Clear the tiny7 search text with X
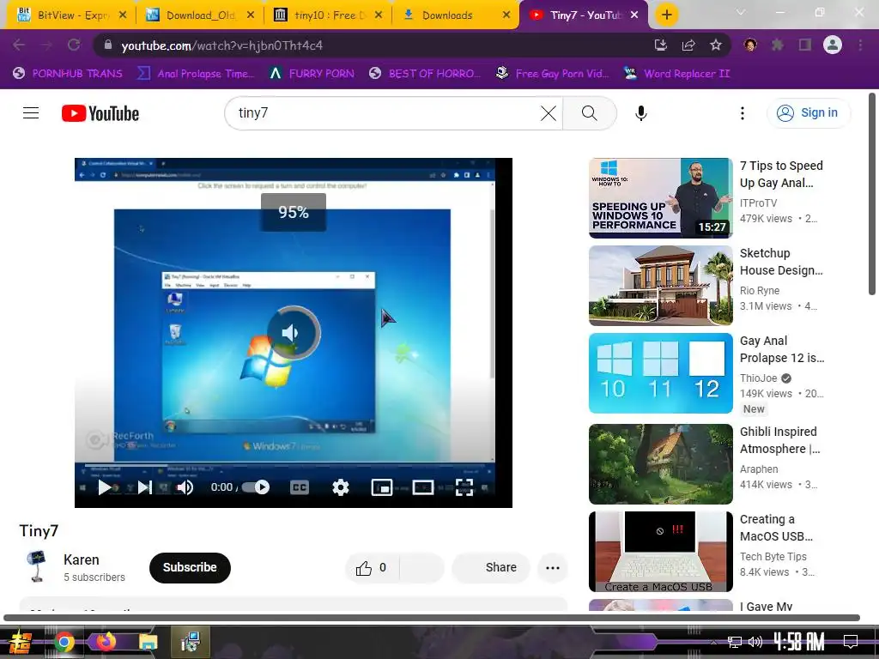 pyautogui.click(x=549, y=113)
